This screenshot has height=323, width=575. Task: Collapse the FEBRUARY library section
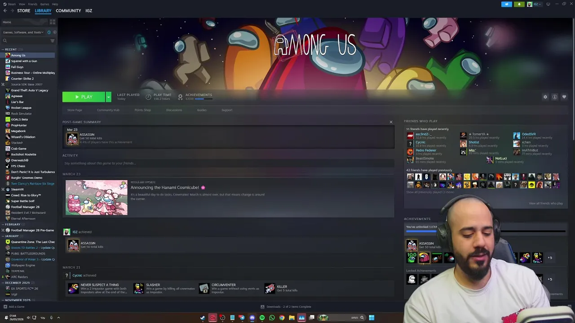[x=4, y=224]
